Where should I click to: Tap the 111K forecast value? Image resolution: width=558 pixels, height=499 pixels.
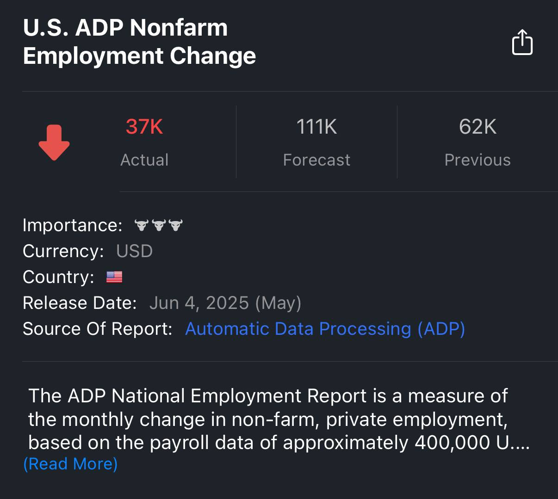pyautogui.click(x=316, y=127)
